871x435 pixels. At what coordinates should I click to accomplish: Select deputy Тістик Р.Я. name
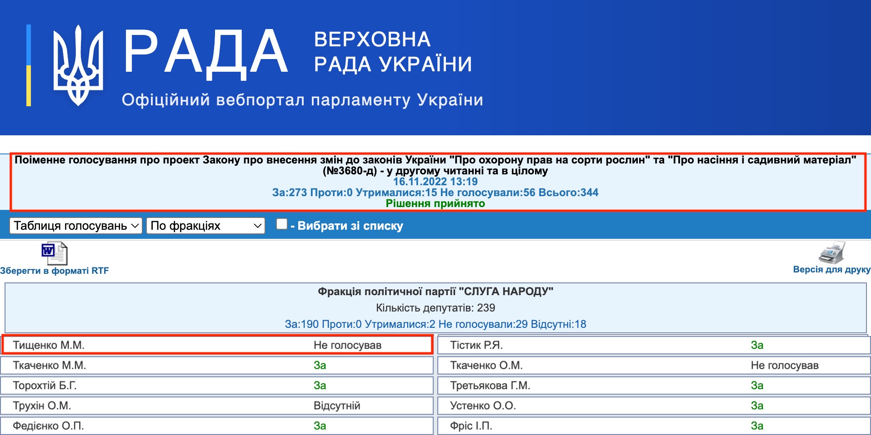[x=476, y=345]
